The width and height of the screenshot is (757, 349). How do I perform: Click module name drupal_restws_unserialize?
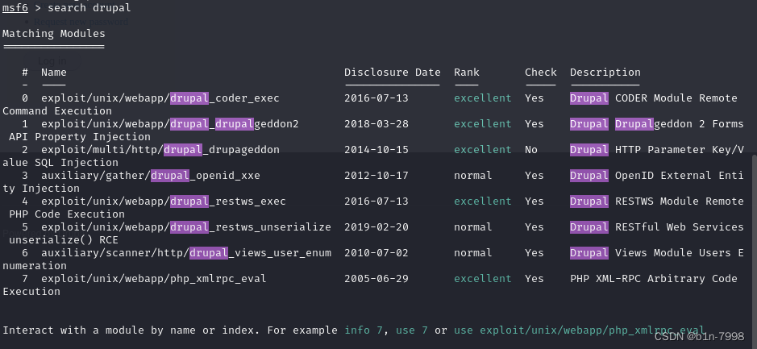[x=186, y=227]
